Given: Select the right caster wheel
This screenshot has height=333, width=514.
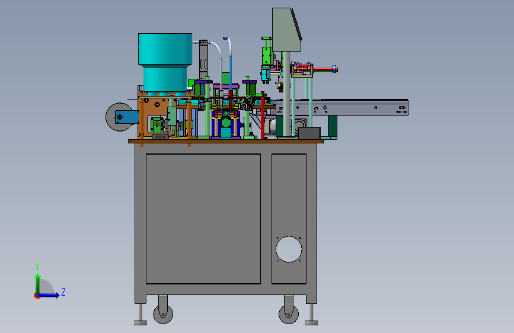Looking at the screenshot, I should (x=289, y=314).
